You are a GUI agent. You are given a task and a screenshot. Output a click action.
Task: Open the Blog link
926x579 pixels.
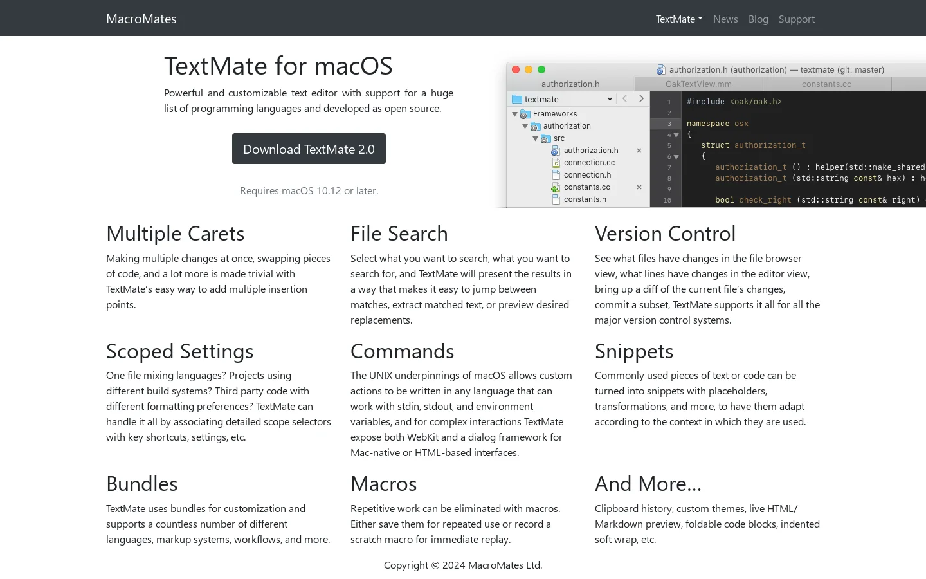pos(758,19)
